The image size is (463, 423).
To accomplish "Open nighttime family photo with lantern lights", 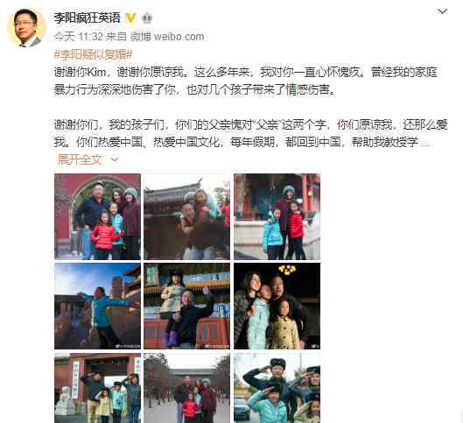I will point(277,306).
